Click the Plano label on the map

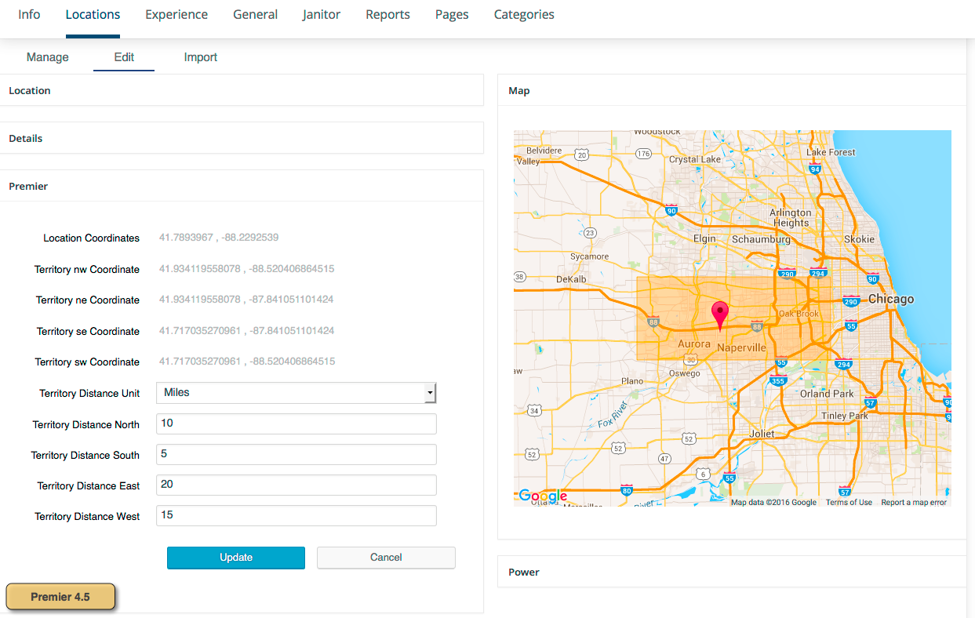coord(632,381)
